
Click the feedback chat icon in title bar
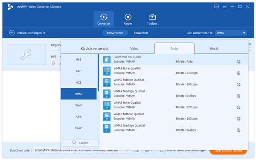pos(216,6)
